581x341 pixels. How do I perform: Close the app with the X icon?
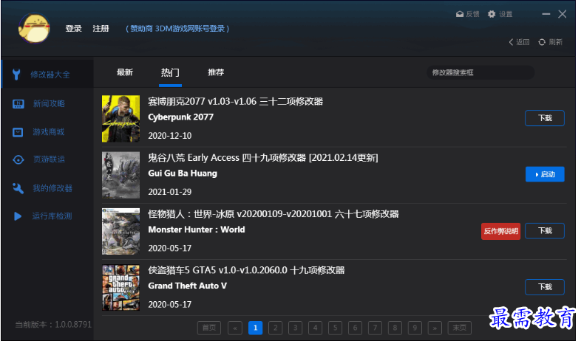coord(562,14)
